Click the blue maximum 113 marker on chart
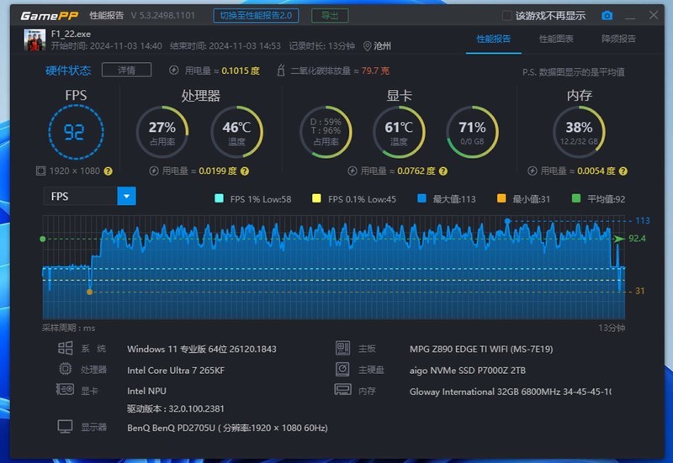Viewport: 673px width, 463px height. pyautogui.click(x=507, y=221)
